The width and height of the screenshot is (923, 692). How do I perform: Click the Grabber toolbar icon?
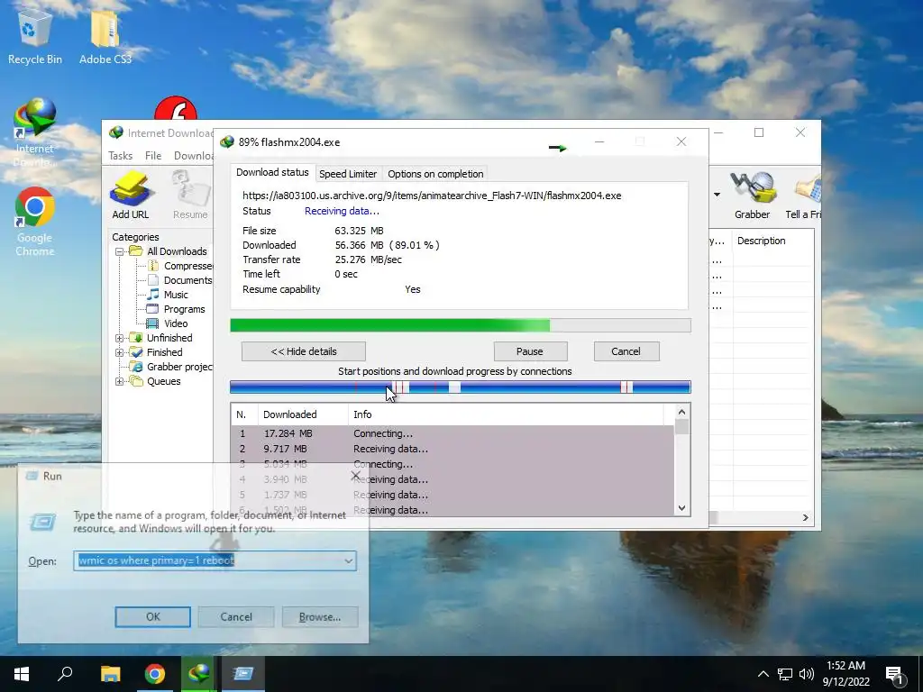tap(752, 195)
